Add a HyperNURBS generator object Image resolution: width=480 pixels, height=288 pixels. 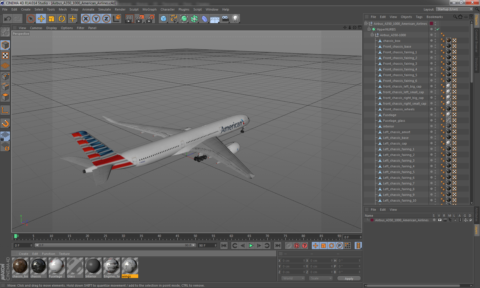tap(184, 19)
